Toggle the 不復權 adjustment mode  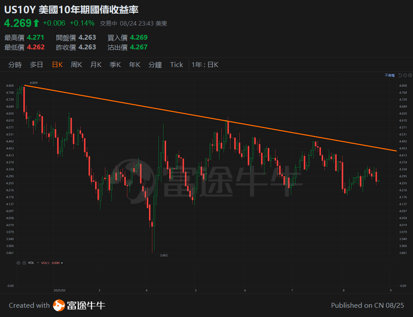point(389,75)
